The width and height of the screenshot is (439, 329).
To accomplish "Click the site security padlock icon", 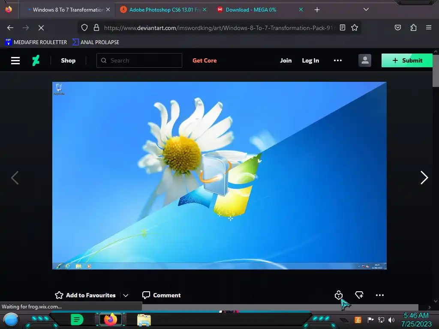I will (x=96, y=28).
